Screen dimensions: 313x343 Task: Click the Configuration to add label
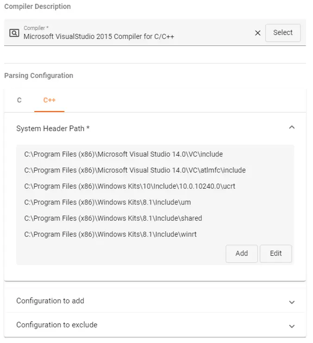point(50,301)
